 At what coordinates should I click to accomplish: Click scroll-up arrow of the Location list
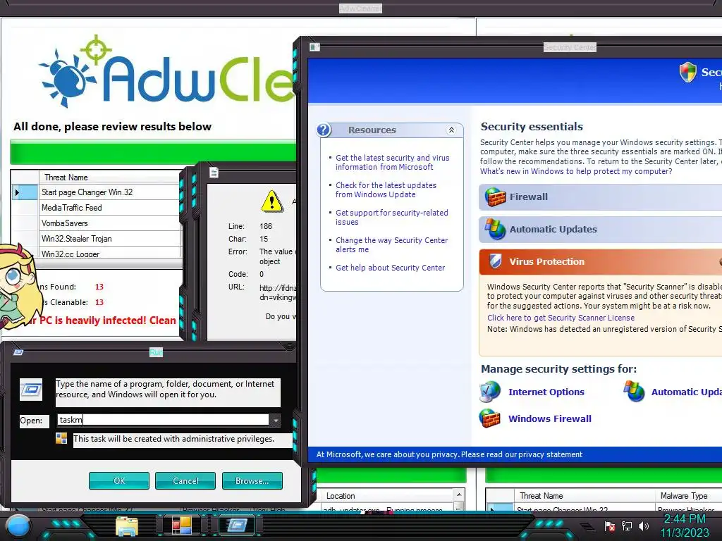pos(458,494)
